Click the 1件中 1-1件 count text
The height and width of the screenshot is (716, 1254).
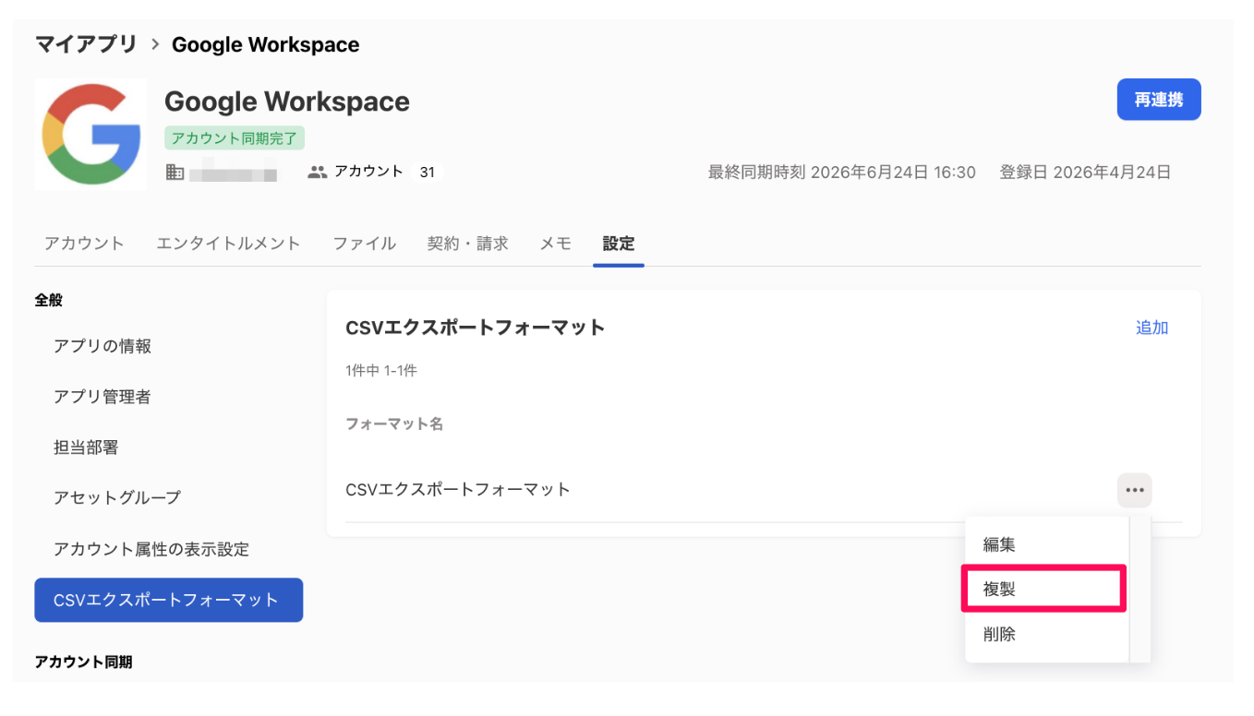tap(381, 371)
